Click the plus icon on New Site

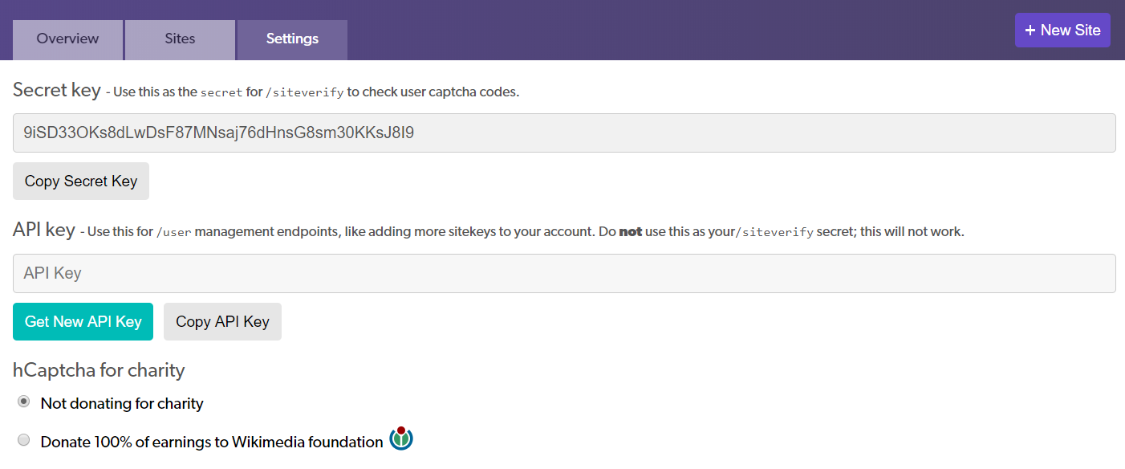click(x=1030, y=31)
